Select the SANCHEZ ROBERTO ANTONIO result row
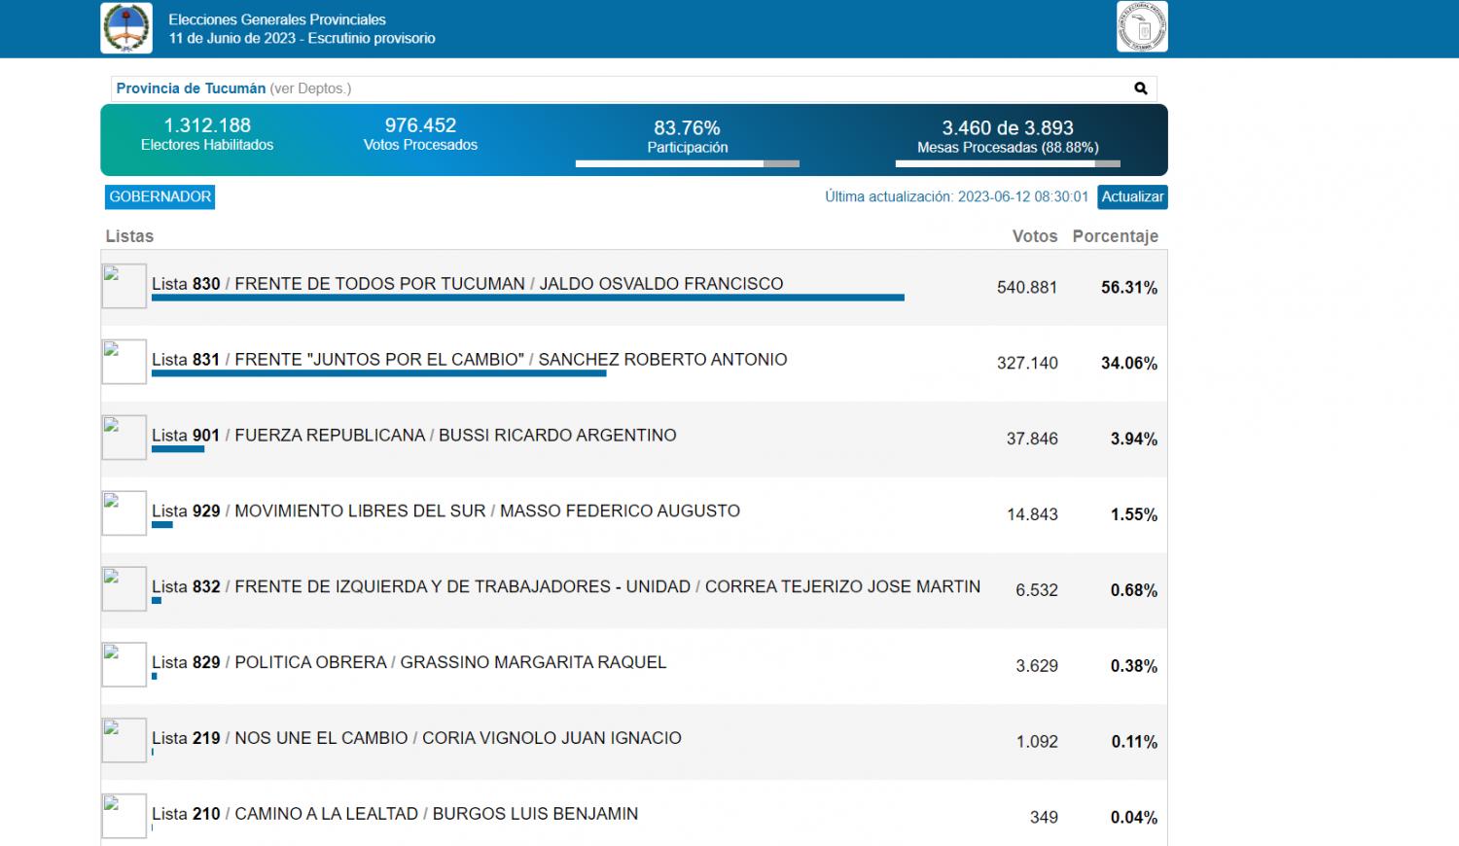Screen dimensions: 1459x846 (662, 360)
